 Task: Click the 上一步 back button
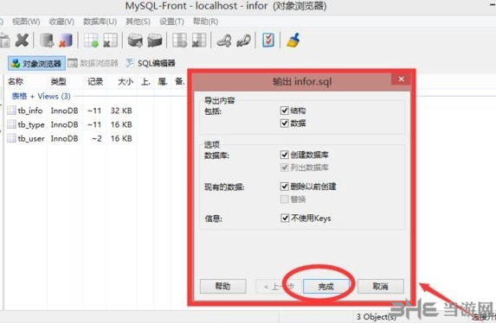click(279, 287)
